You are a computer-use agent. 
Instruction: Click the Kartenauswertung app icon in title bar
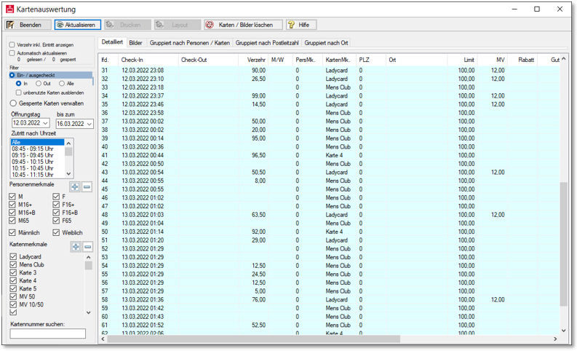[9, 9]
